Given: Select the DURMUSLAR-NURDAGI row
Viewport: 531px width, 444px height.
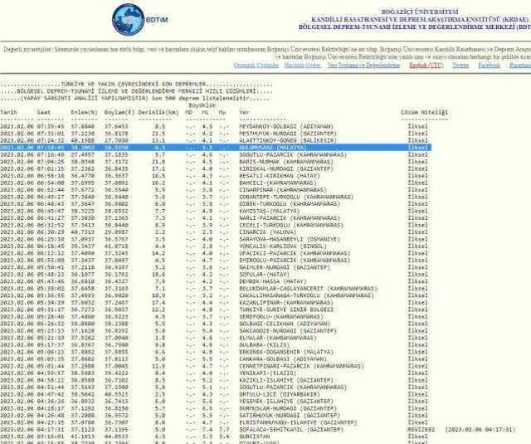Looking at the screenshot, I should pos(216,408).
